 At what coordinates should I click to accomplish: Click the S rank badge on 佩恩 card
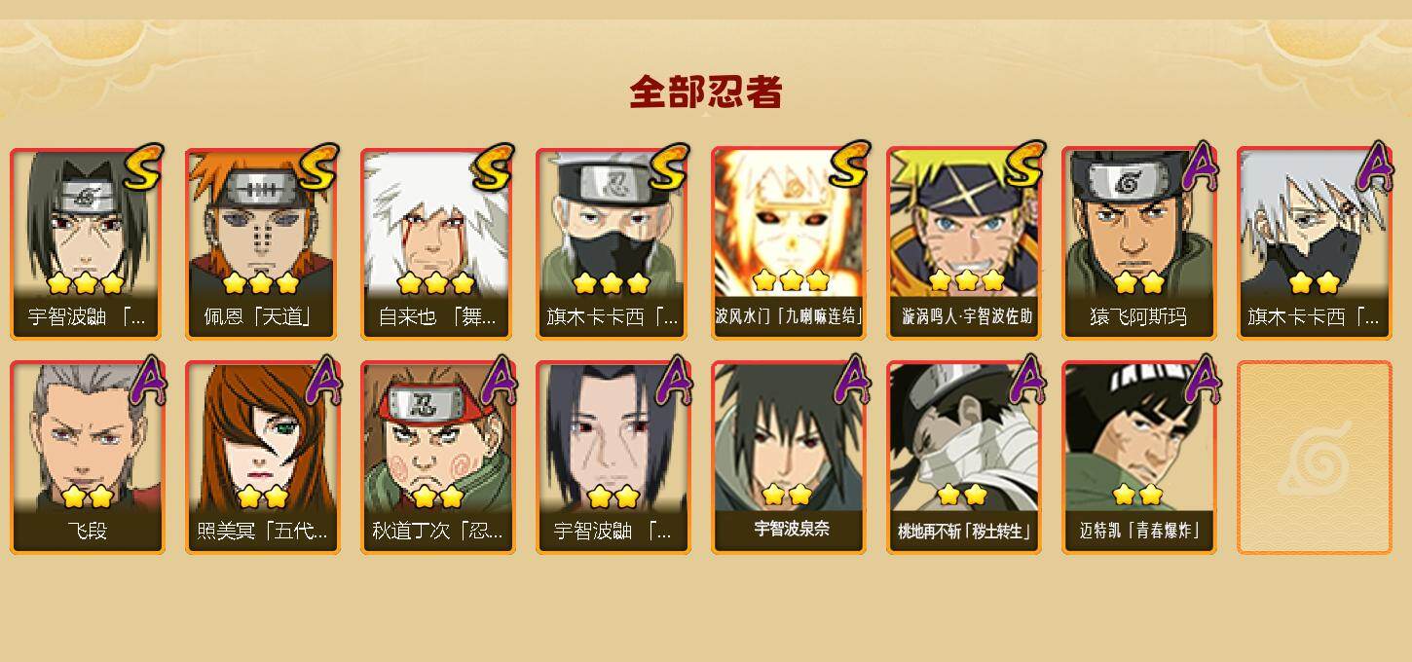point(317,167)
